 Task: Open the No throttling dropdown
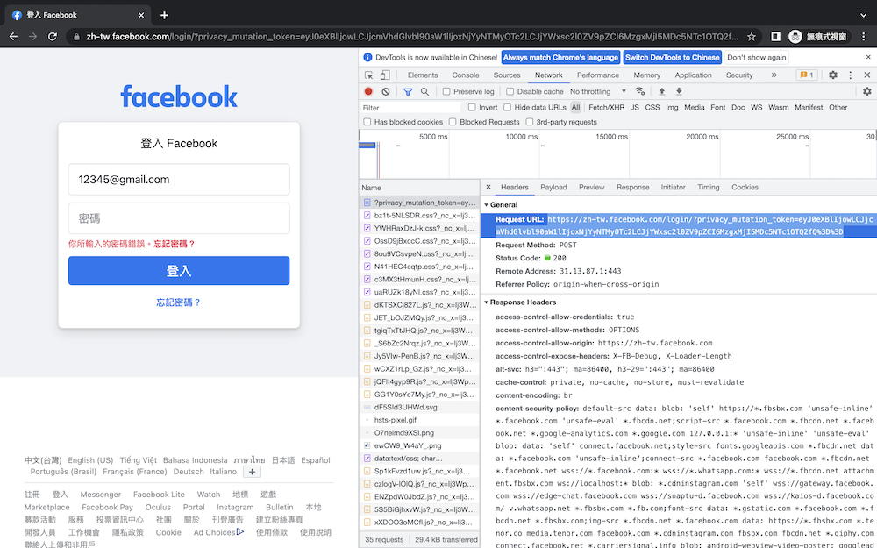[598, 91]
